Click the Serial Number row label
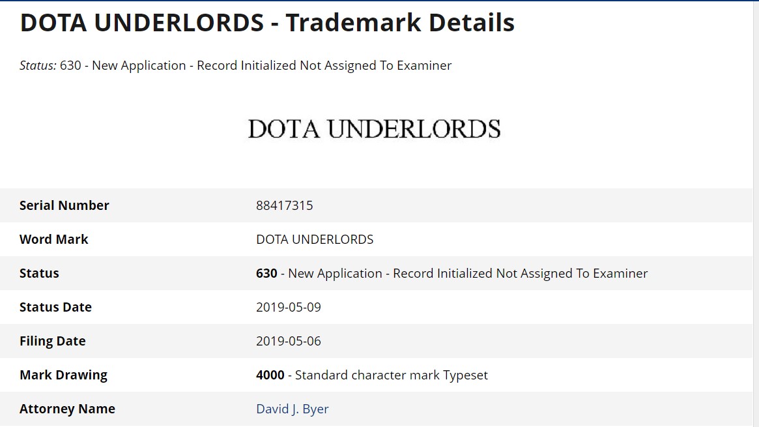This screenshot has width=759, height=427. (x=64, y=206)
